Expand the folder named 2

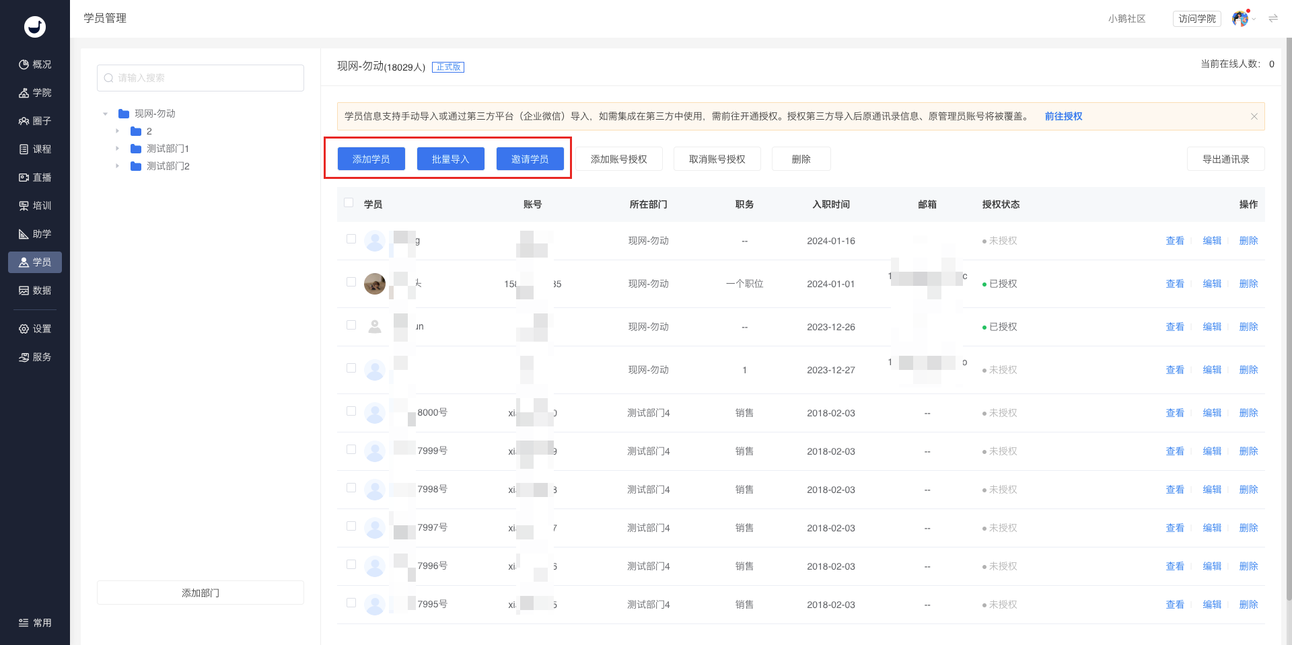pos(118,131)
